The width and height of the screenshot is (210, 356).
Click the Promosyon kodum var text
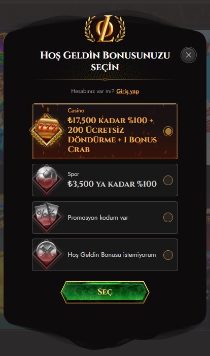point(98,218)
